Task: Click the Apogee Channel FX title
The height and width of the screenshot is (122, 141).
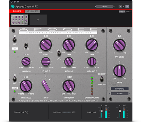Action: coord(27,7)
